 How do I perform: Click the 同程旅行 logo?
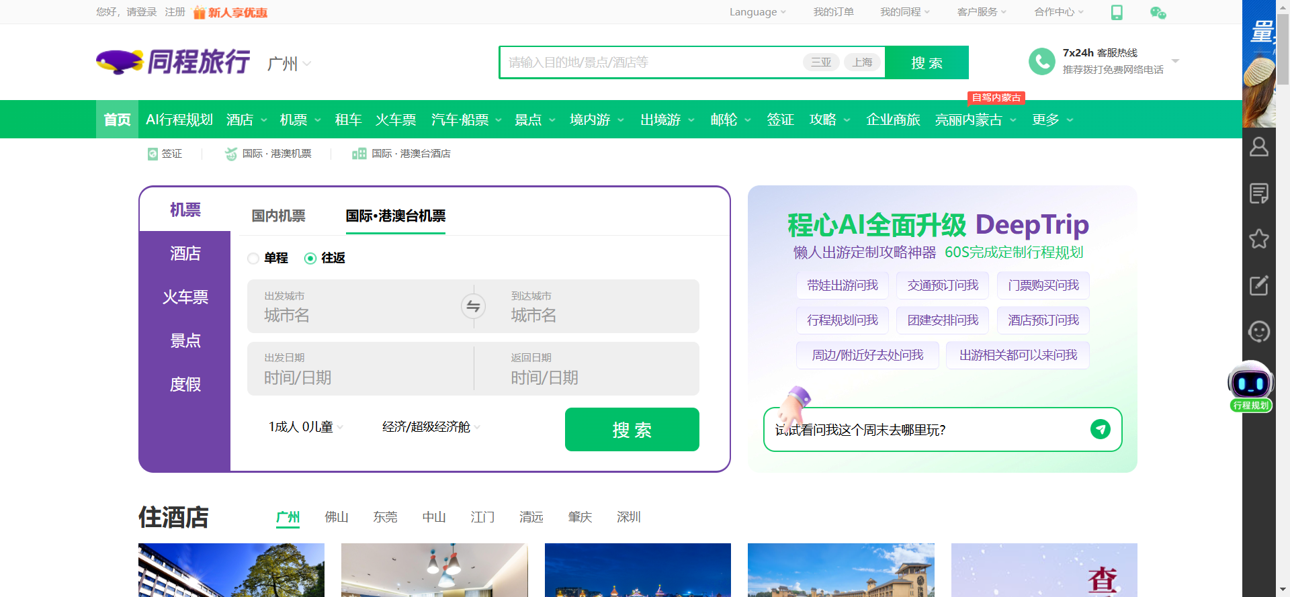[173, 62]
